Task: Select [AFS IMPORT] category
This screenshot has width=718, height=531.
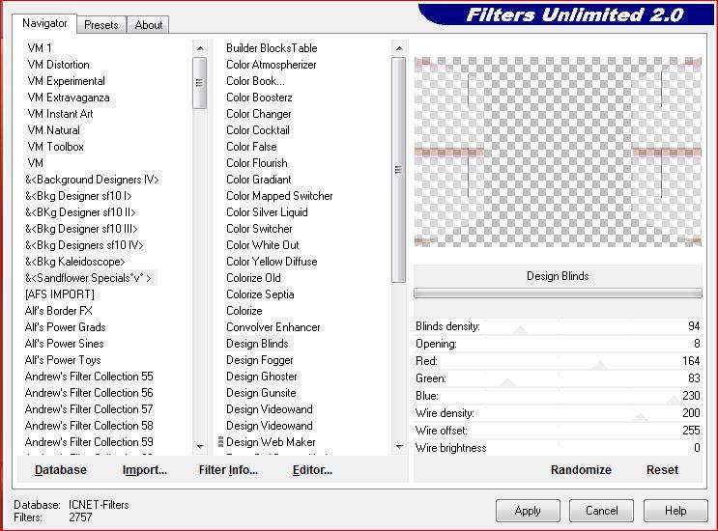Action: 60,294
